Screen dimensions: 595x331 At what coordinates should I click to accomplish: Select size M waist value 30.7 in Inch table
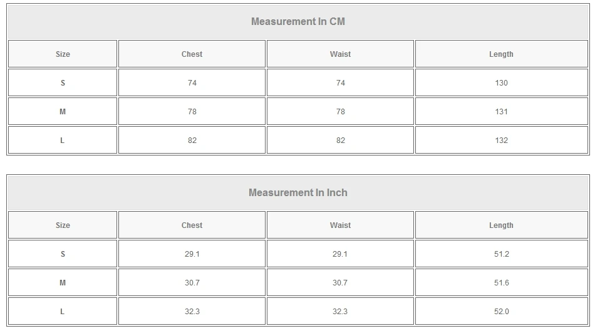point(340,283)
